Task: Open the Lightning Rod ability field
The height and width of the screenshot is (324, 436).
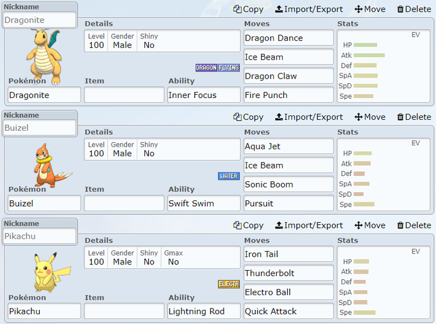Action: 204,311
